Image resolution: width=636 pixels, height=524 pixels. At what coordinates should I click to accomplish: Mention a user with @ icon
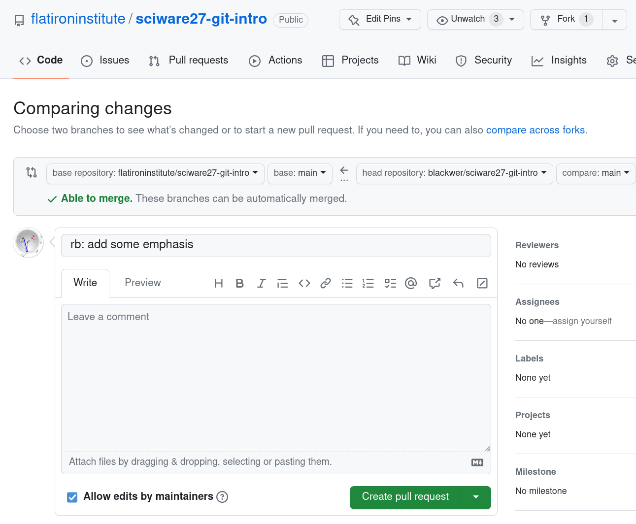coord(411,283)
